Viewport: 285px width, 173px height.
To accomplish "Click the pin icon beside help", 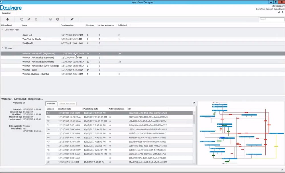I will point(278,13).
